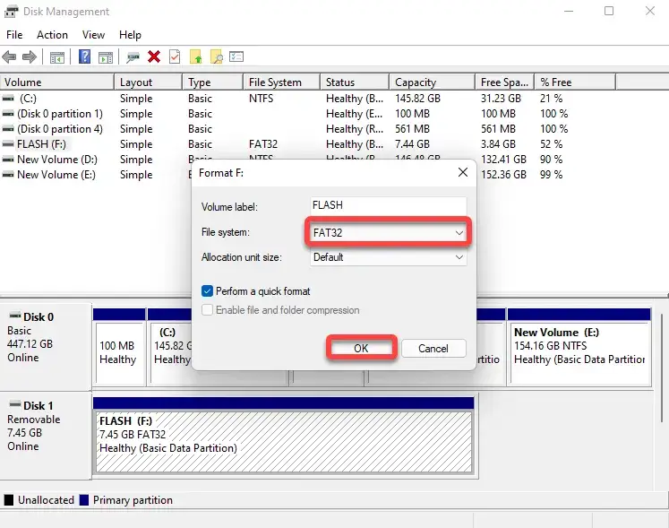Click the red X Delete toolbar icon

tap(154, 56)
